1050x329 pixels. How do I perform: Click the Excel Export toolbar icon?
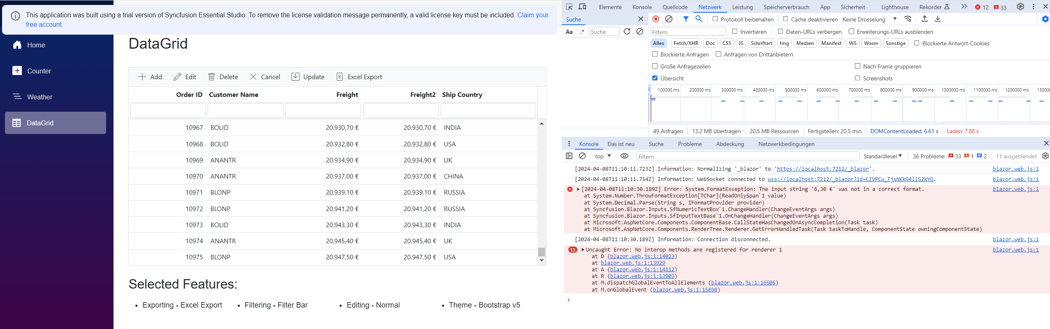340,77
